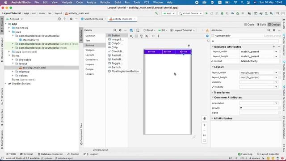Click the project view locate target icon

[59, 19]
